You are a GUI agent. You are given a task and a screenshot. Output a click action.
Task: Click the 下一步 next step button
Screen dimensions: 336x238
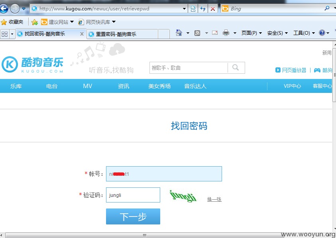pos(133,216)
